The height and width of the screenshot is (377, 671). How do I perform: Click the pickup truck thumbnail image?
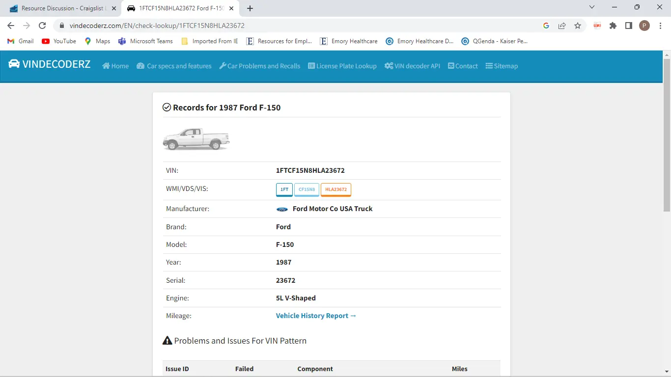(x=196, y=139)
